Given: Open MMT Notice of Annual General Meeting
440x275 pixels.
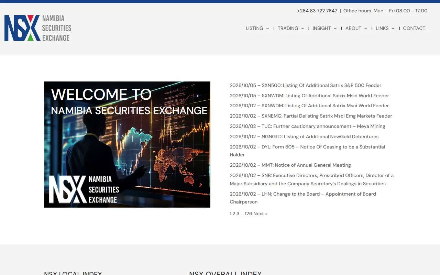Looking at the screenshot, I should tap(290, 165).
